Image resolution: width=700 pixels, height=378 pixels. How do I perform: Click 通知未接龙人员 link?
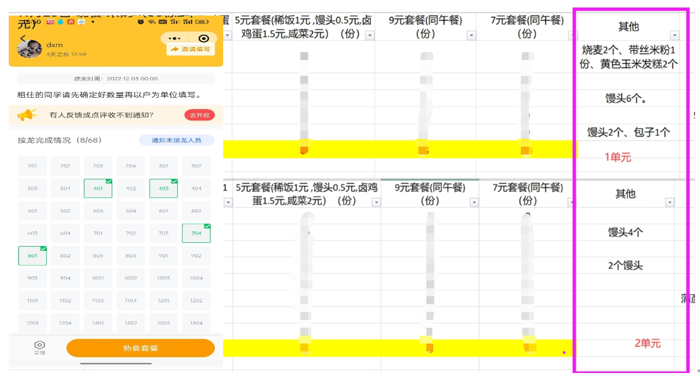176,140
